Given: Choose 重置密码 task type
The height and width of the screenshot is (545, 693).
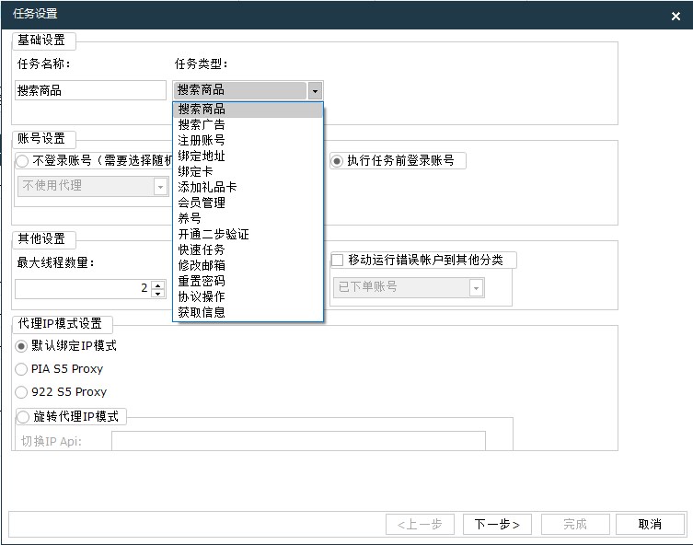Looking at the screenshot, I should [x=248, y=281].
